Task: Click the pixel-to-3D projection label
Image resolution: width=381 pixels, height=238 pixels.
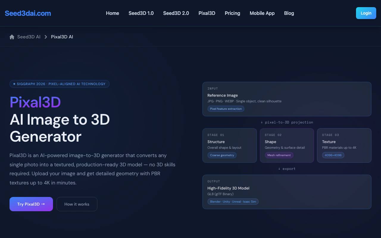Action: coord(287,122)
